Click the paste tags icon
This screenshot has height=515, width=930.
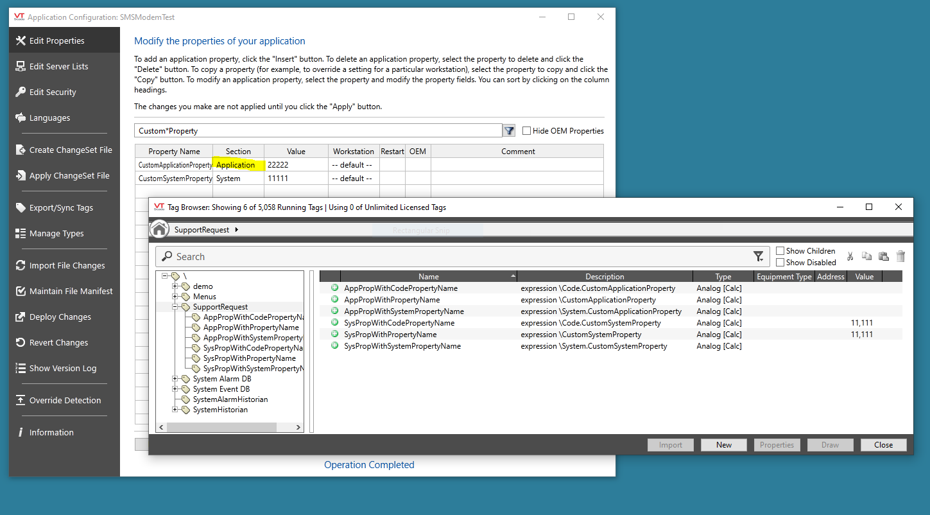click(x=884, y=256)
